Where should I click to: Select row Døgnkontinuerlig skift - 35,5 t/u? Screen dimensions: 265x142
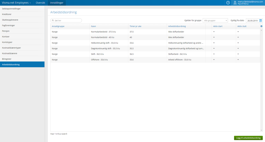tap(155, 48)
